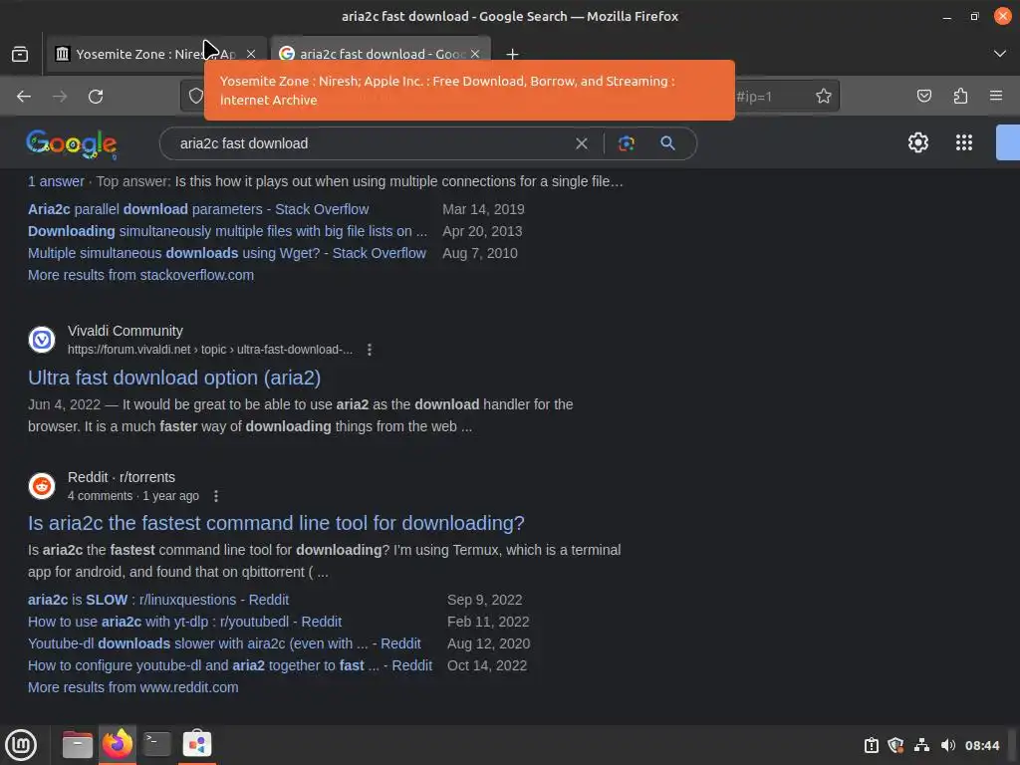Open network connections tray icon
The height and width of the screenshot is (765, 1020).
tap(921, 745)
